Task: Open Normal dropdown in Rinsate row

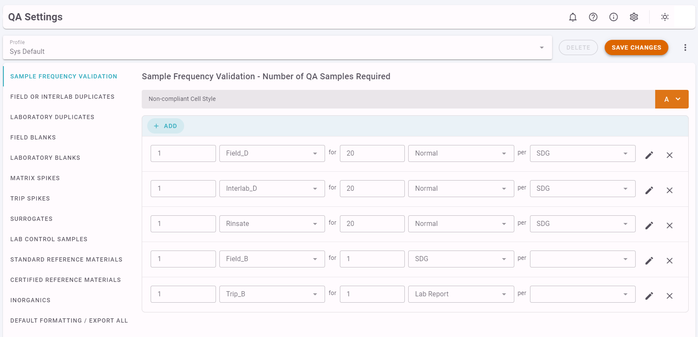Action: coord(461,224)
